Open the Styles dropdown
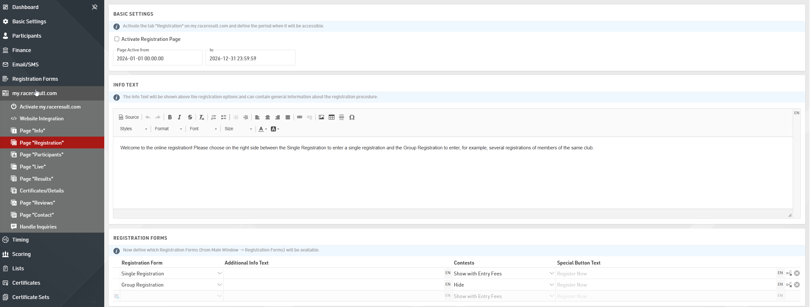This screenshot has height=307, width=810. (x=133, y=129)
